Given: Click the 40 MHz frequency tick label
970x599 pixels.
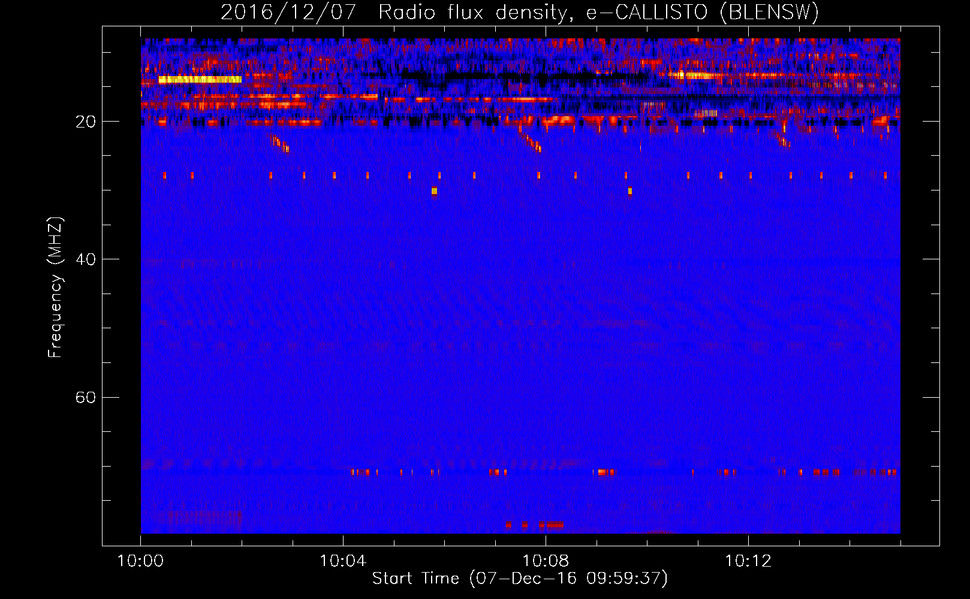Looking at the screenshot, I should (85, 259).
